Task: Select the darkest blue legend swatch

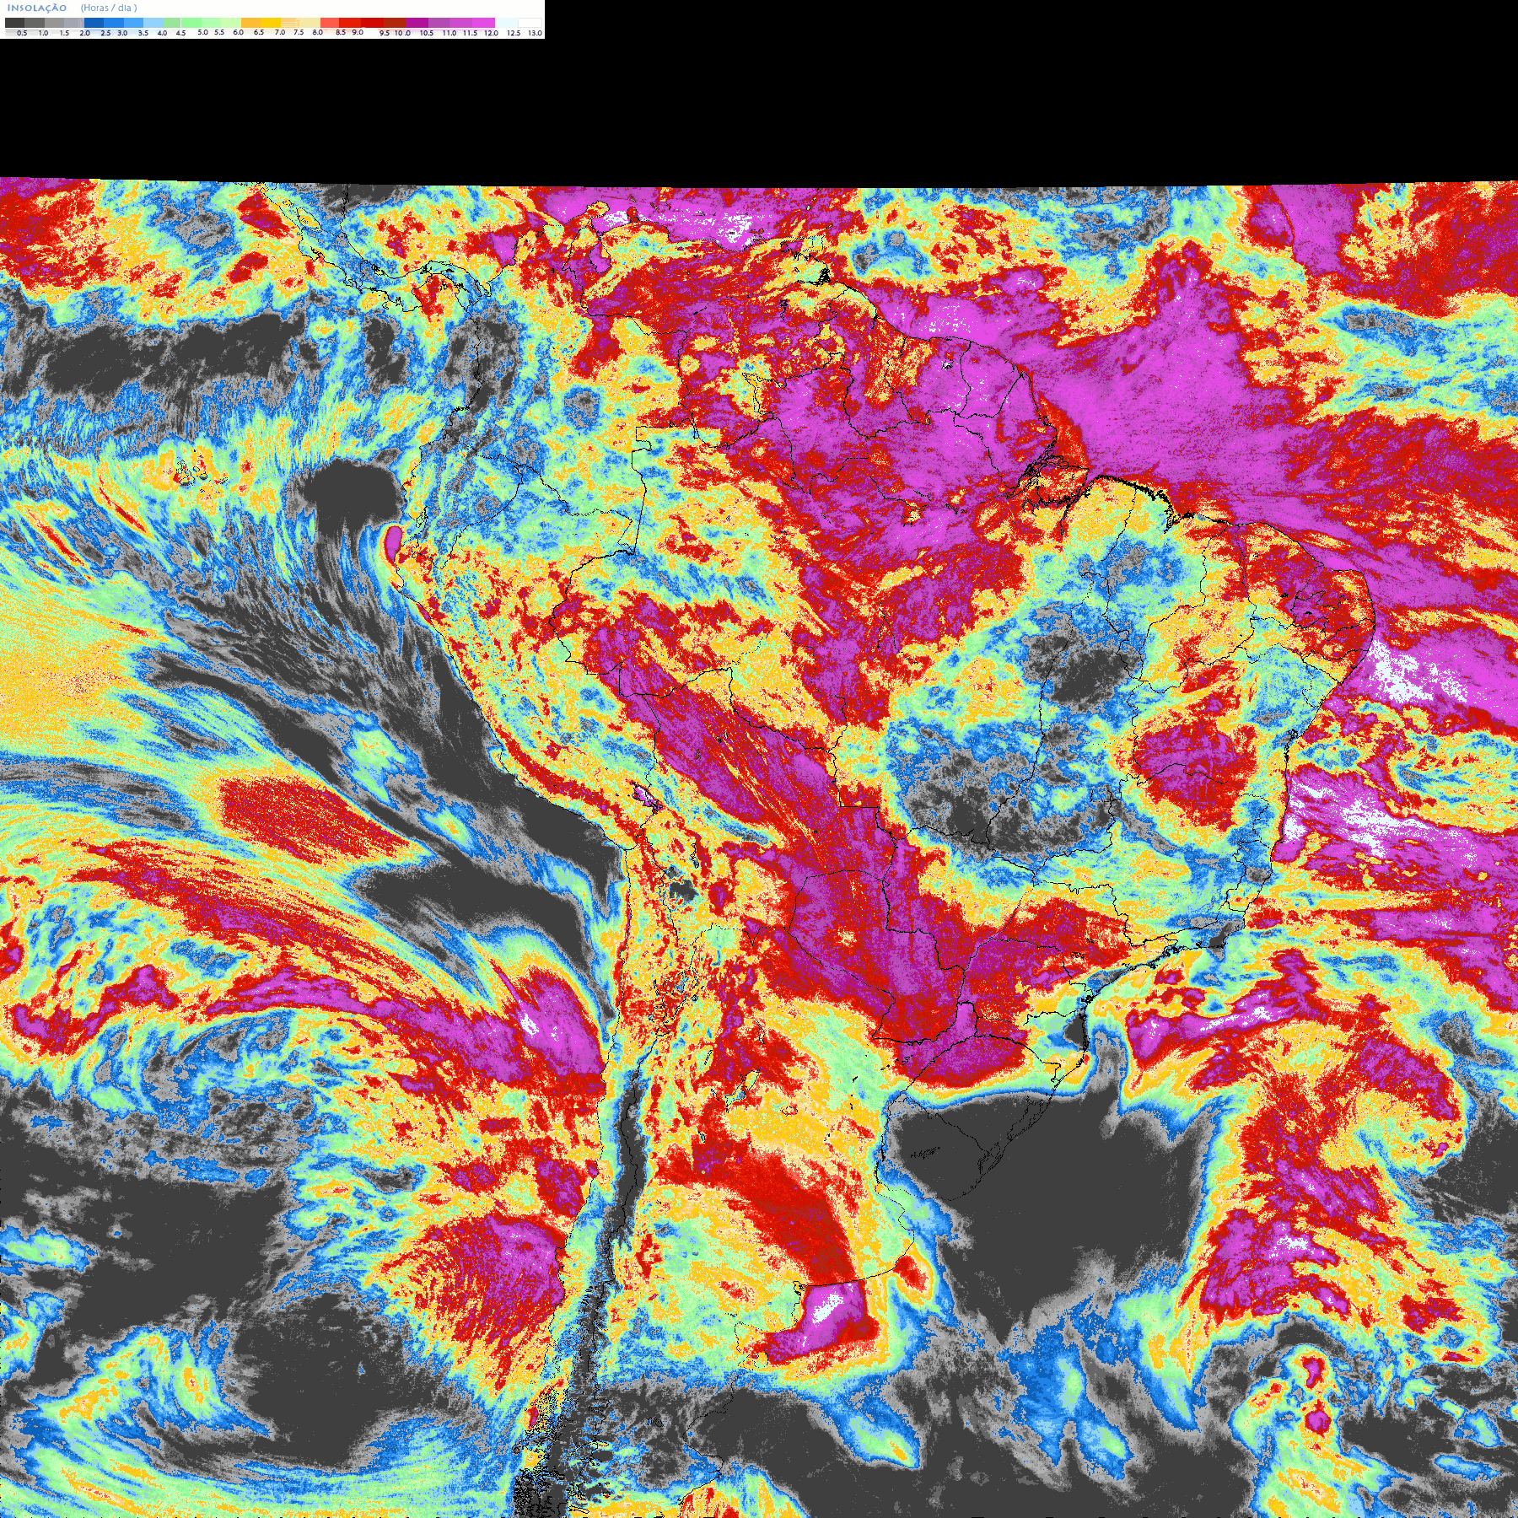Action: [x=94, y=23]
